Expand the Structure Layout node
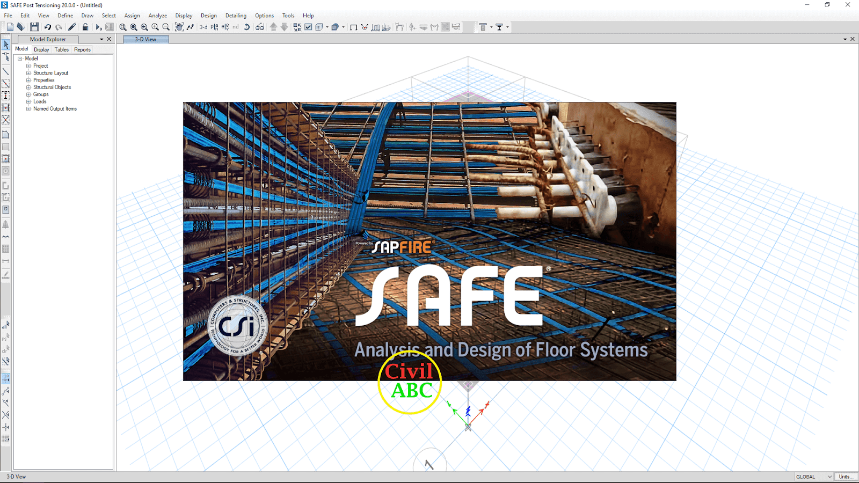 (28, 73)
